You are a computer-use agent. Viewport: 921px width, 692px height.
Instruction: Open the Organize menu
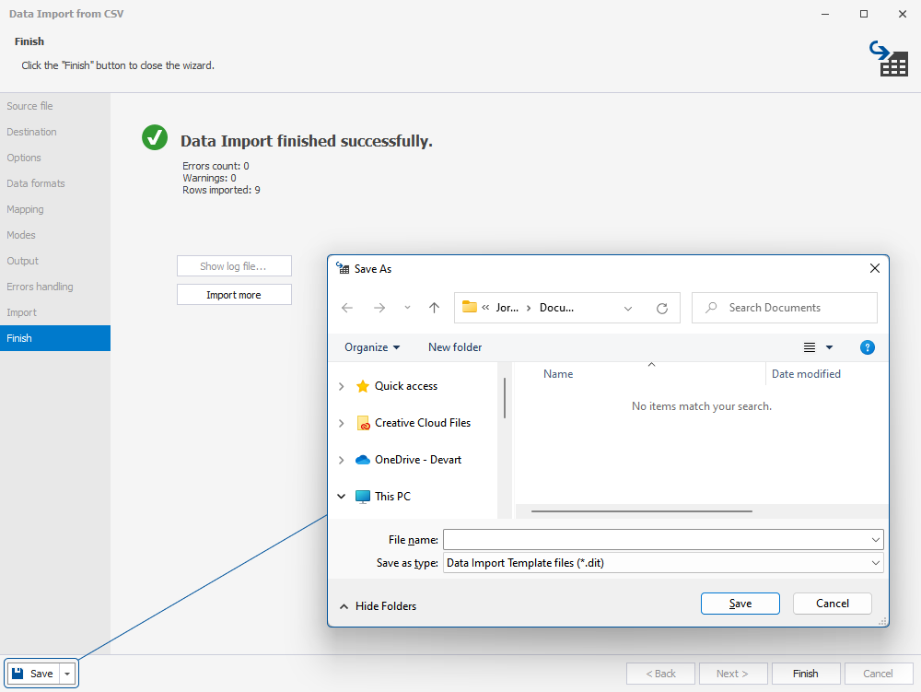click(x=372, y=347)
